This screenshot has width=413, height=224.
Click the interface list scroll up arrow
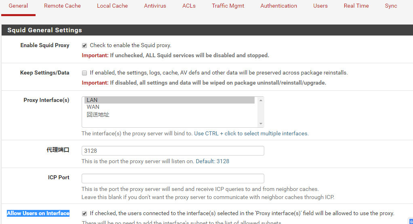click(x=261, y=100)
